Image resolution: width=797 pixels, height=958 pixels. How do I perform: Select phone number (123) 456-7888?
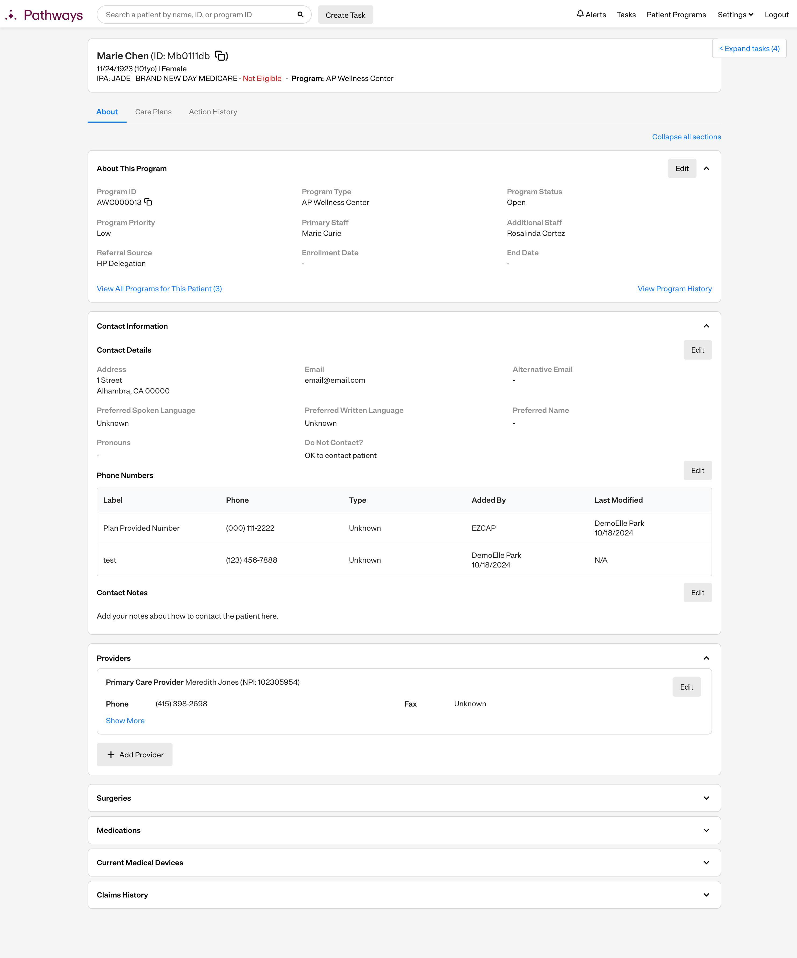pyautogui.click(x=252, y=560)
